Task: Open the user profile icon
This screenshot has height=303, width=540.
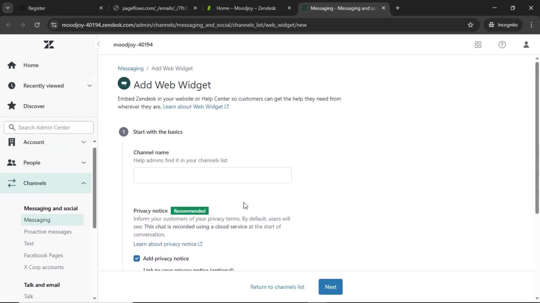Action: [526, 45]
